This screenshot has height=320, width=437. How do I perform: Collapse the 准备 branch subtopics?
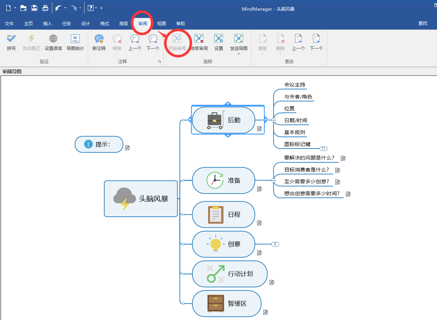click(274, 181)
